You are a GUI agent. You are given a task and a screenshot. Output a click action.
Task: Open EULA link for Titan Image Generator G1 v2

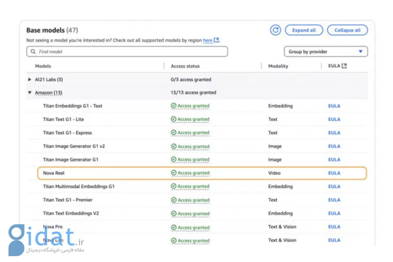point(334,146)
